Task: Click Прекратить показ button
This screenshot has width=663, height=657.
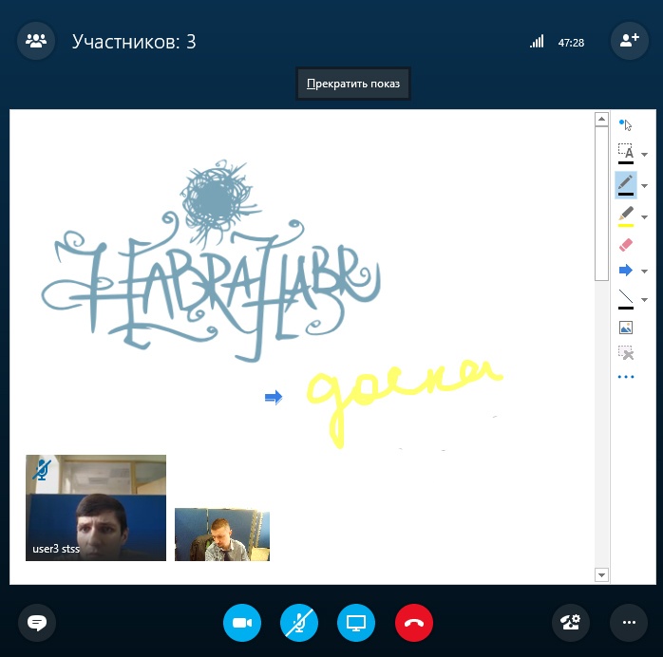Action: [353, 84]
